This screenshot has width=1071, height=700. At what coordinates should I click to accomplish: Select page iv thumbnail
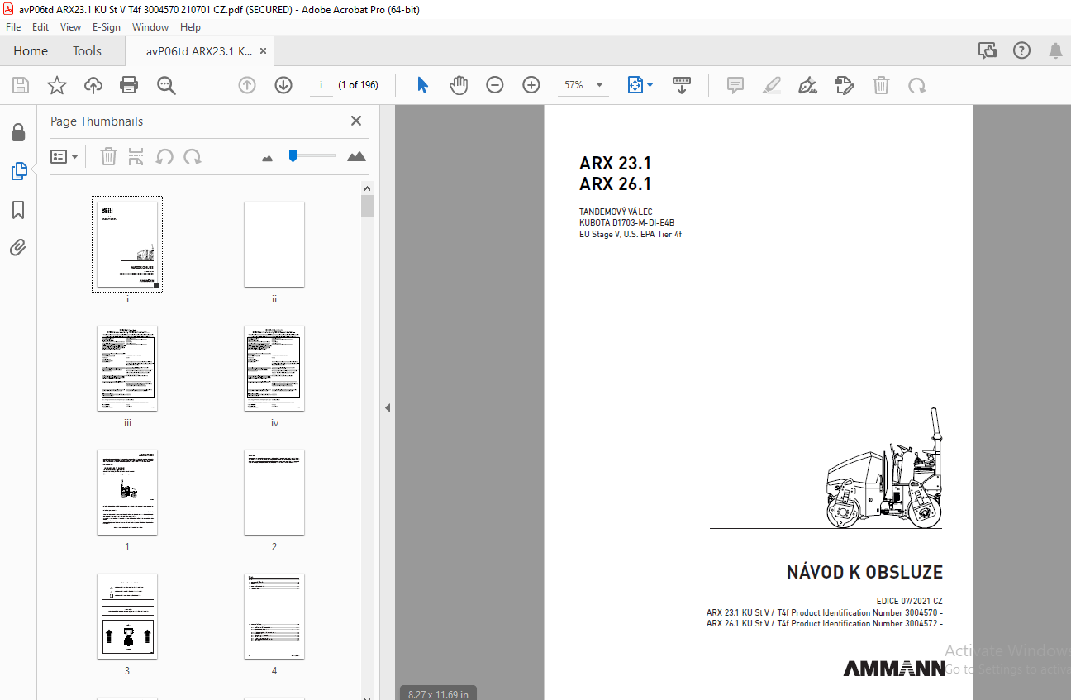[274, 368]
